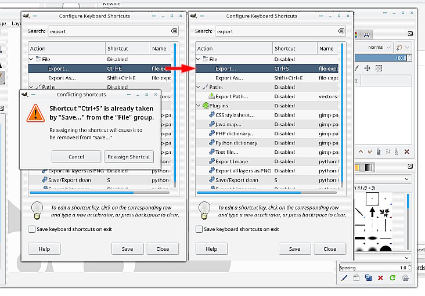425x296 pixels.
Task: Lower the layer with the down arrow
Action: coord(370,152)
